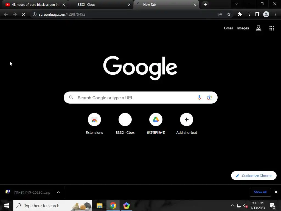Toggle Chrome side panel
This screenshot has width=281, height=211.
tap(257, 14)
